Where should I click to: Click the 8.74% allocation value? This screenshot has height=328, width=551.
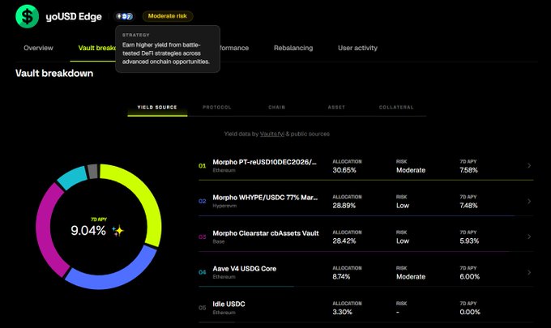coord(341,277)
